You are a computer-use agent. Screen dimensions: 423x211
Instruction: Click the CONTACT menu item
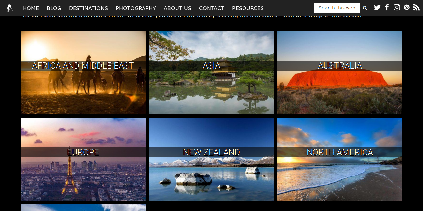coord(211,8)
